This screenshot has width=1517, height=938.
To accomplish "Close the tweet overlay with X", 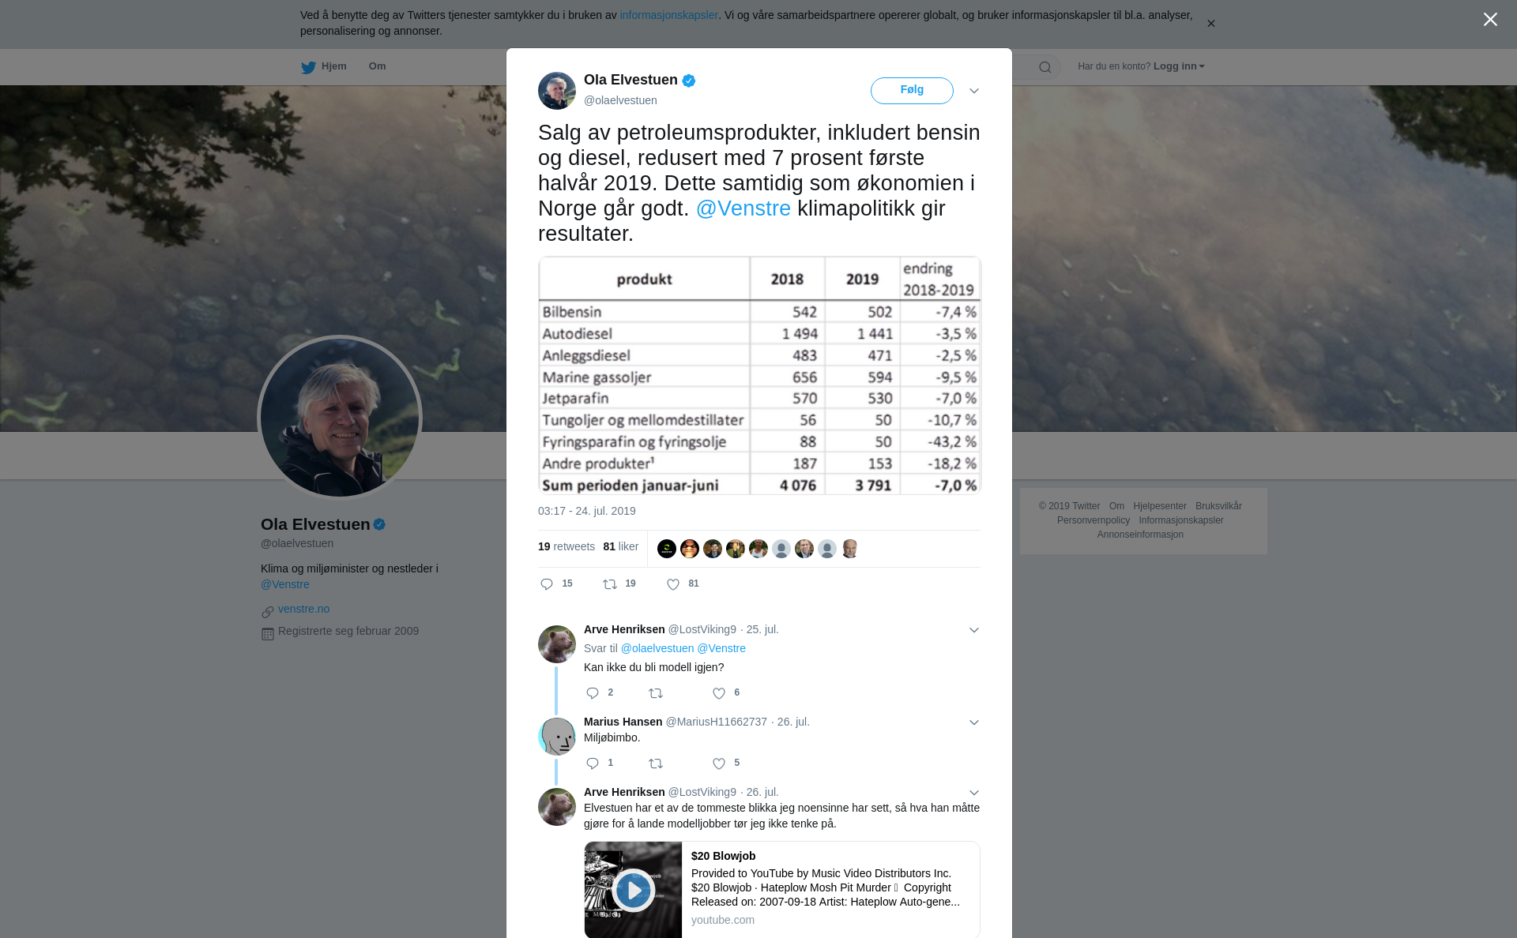I will click(x=1490, y=20).
